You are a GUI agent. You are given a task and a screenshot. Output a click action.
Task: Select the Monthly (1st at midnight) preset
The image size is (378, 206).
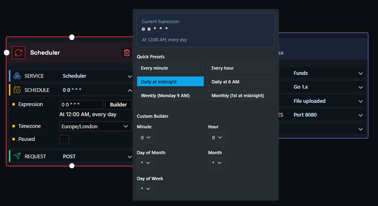[241, 95]
